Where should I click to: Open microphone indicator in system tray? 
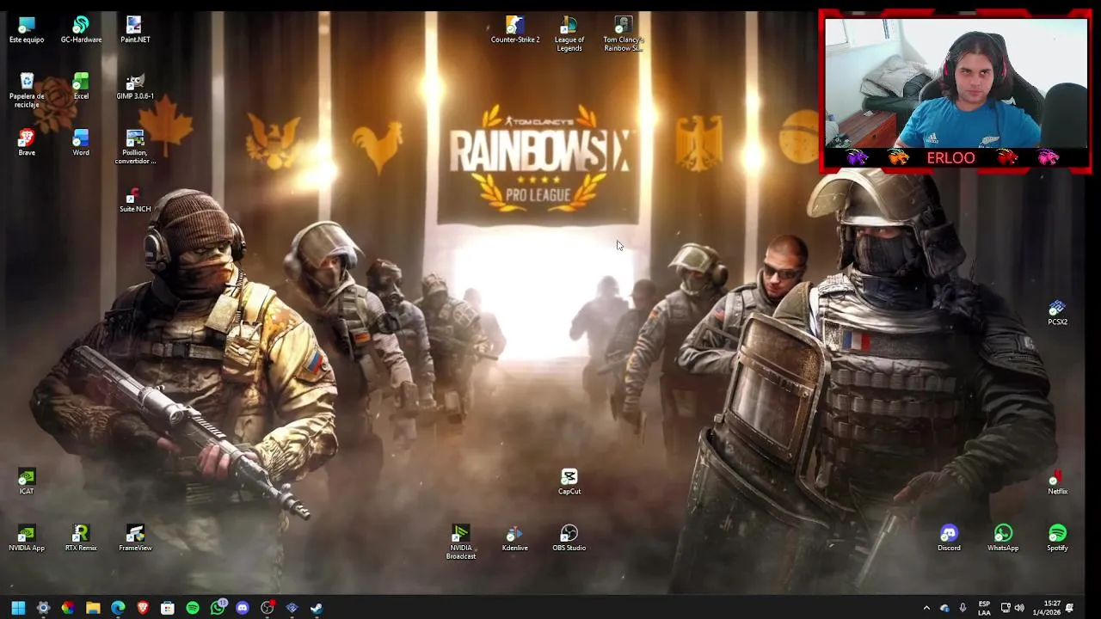pyautogui.click(x=963, y=608)
